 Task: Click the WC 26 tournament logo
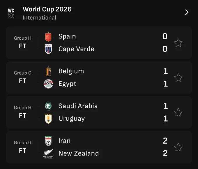coord(11,13)
